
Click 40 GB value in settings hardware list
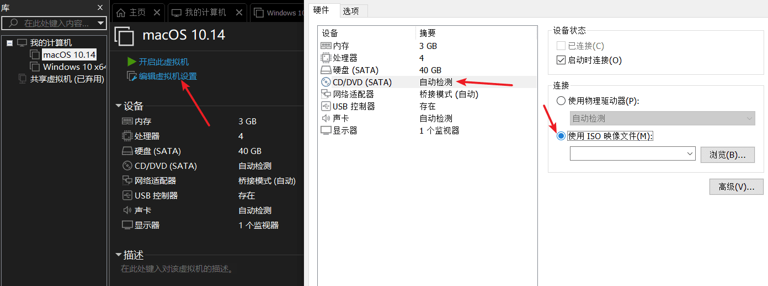tap(430, 70)
